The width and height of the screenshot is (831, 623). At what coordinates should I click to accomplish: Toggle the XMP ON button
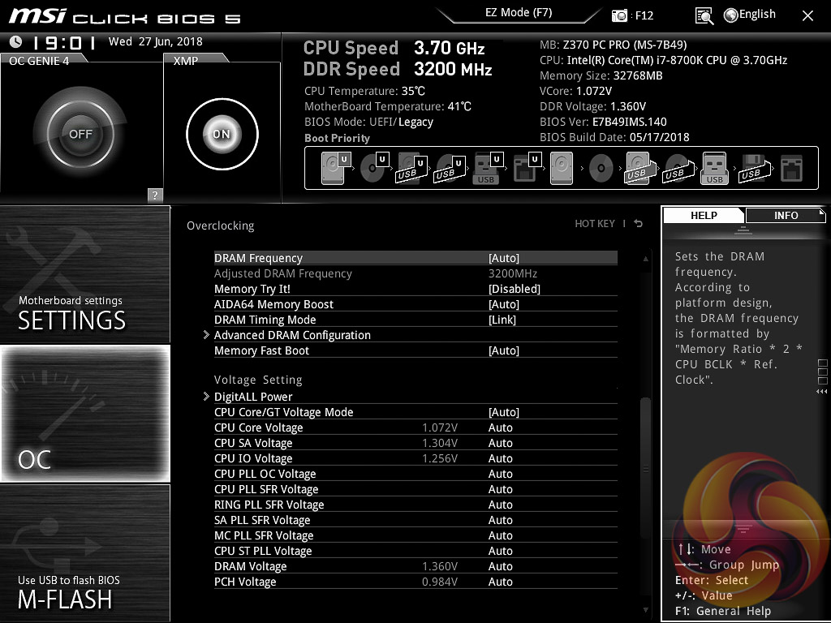(x=222, y=134)
